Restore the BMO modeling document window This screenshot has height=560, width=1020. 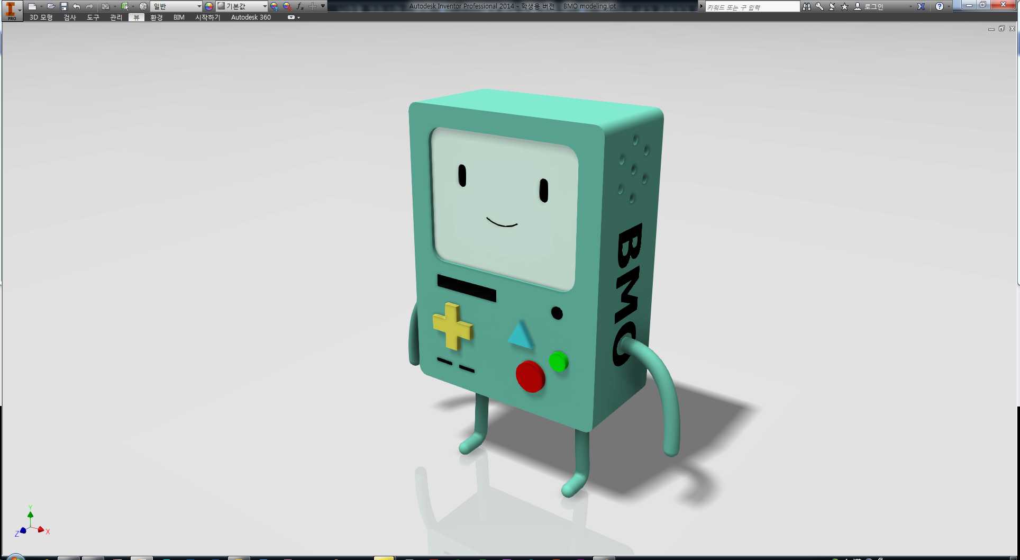(x=1001, y=29)
